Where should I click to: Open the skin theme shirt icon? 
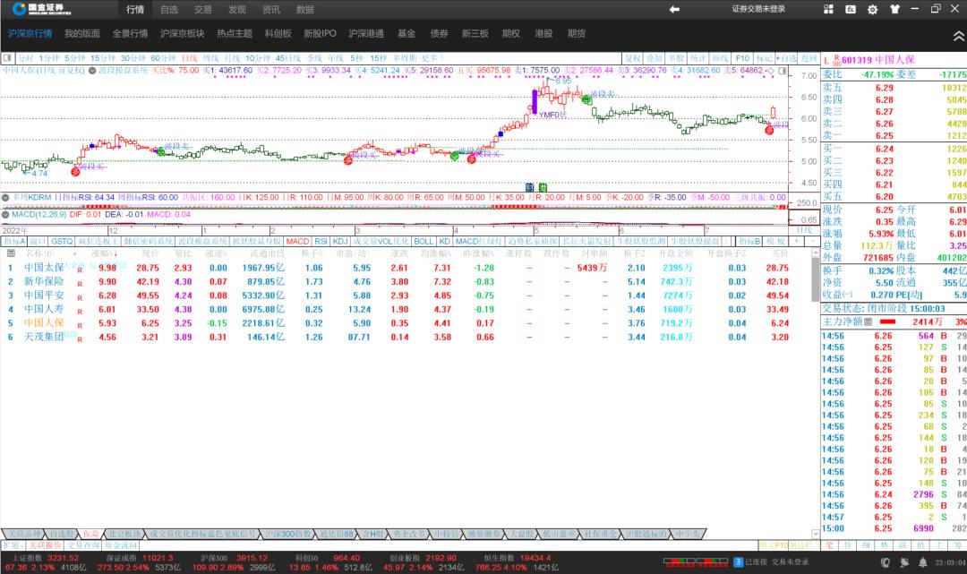(893, 9)
